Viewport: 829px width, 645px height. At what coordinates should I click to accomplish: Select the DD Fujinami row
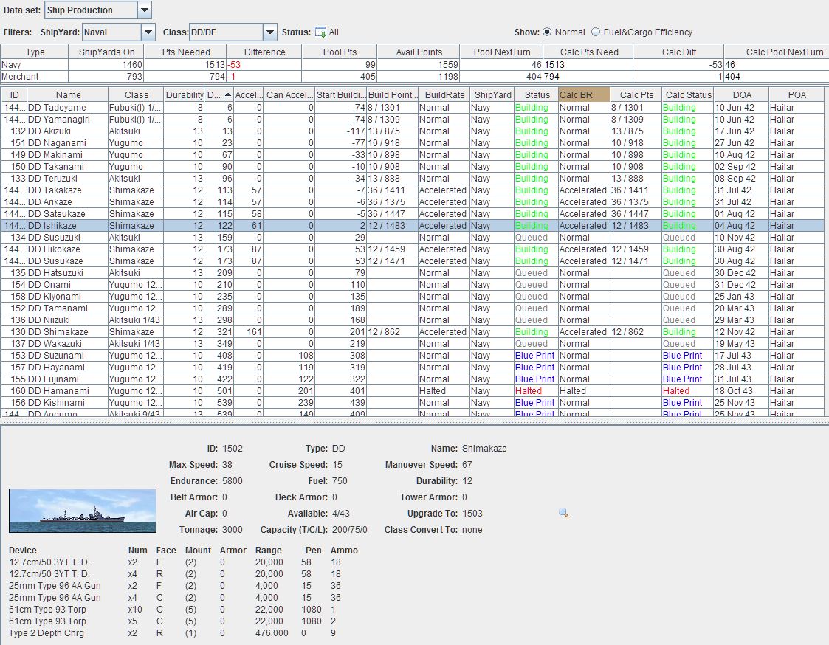tap(413, 379)
